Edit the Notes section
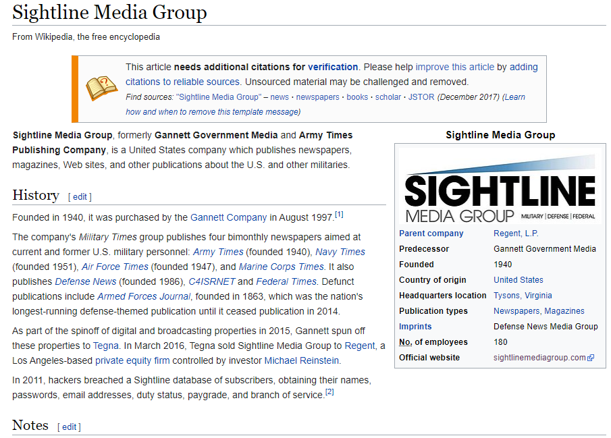The width and height of the screenshot is (611, 438). coord(69,427)
